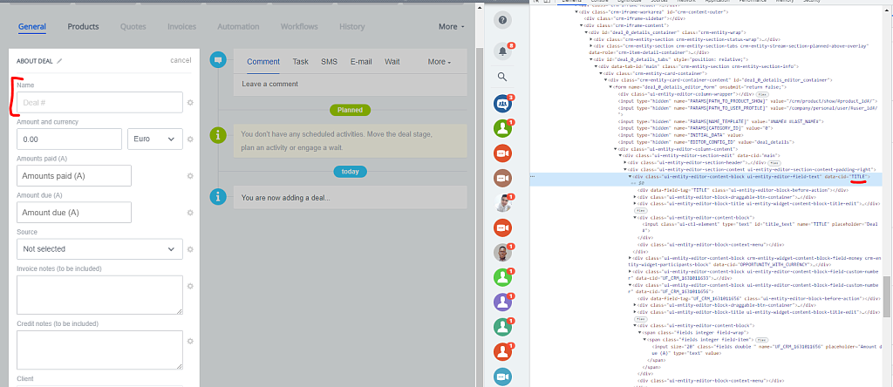Open the Euro currency dropdown

click(155, 139)
